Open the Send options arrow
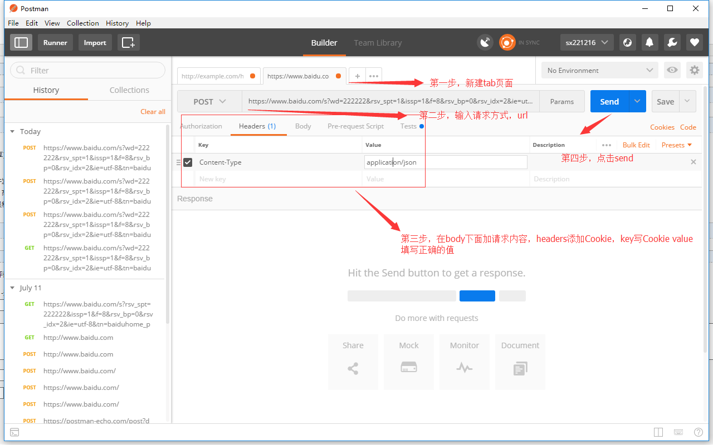This screenshot has width=713, height=445. tap(637, 101)
